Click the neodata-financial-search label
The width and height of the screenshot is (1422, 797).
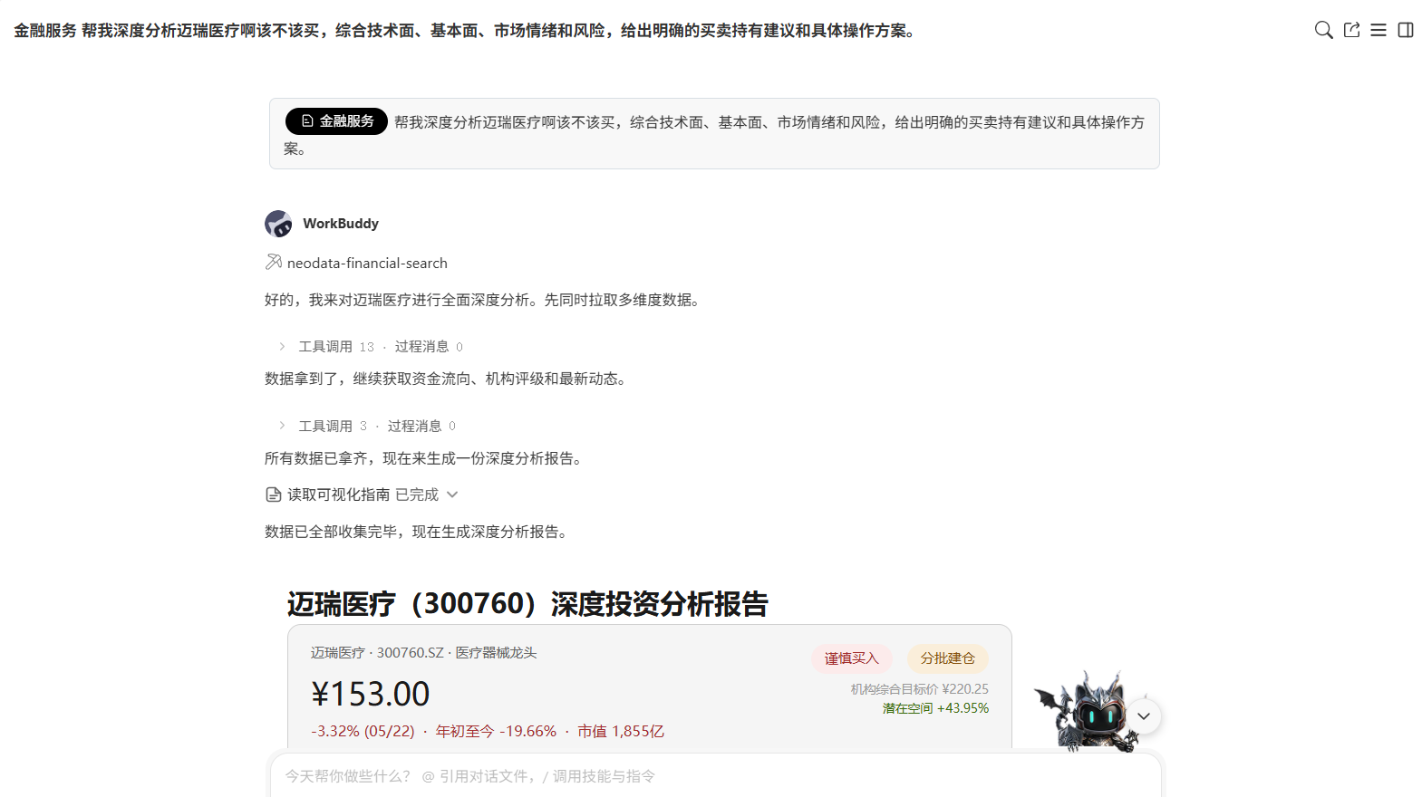[367, 264]
